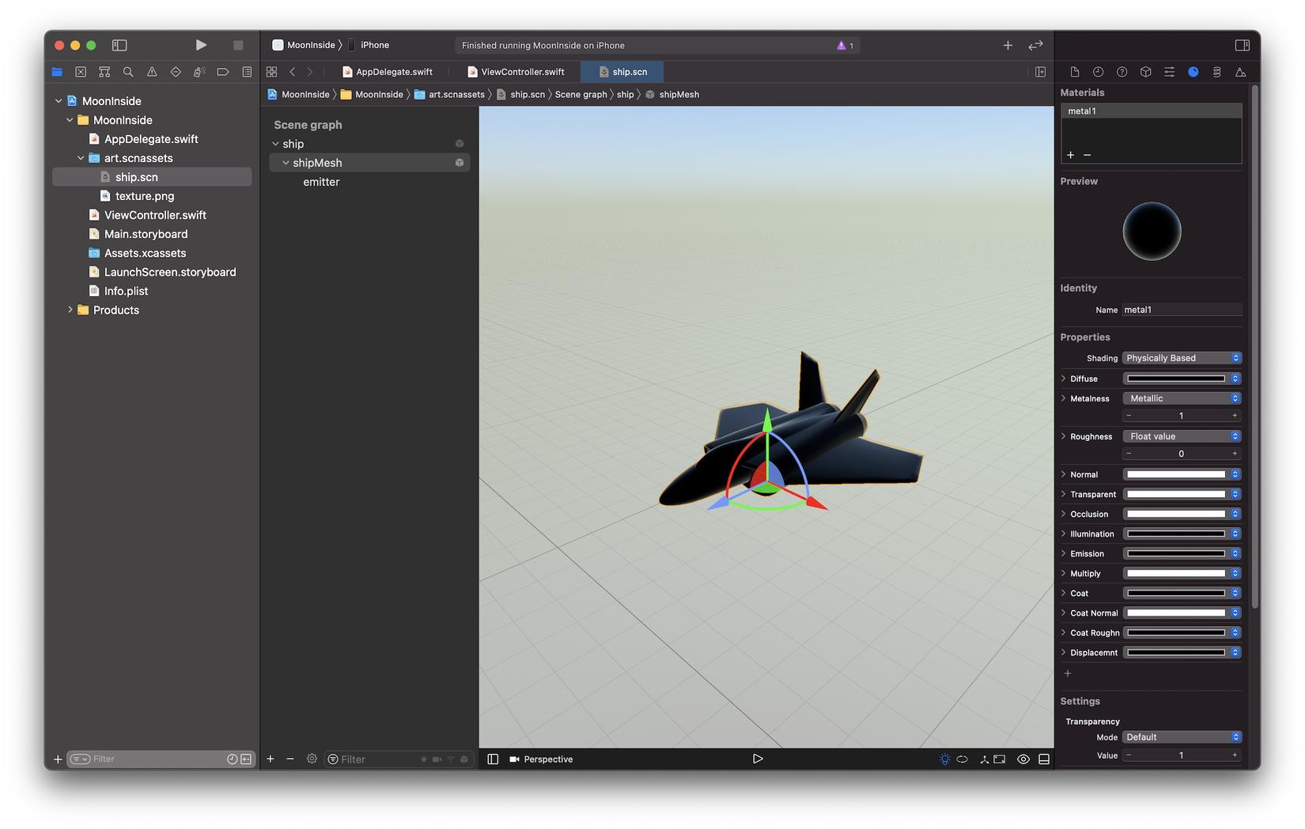Toggle the display options eye icon
The width and height of the screenshot is (1305, 829).
[1023, 759]
